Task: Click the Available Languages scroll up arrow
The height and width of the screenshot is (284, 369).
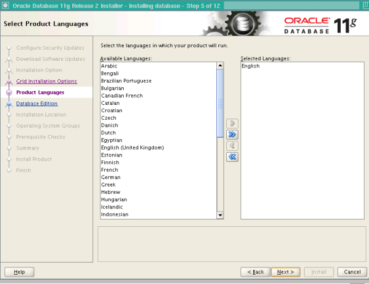Action: pyautogui.click(x=220, y=66)
